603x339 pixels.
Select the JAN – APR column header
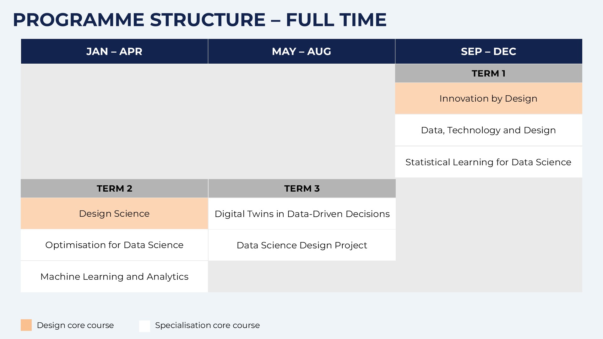[114, 51]
